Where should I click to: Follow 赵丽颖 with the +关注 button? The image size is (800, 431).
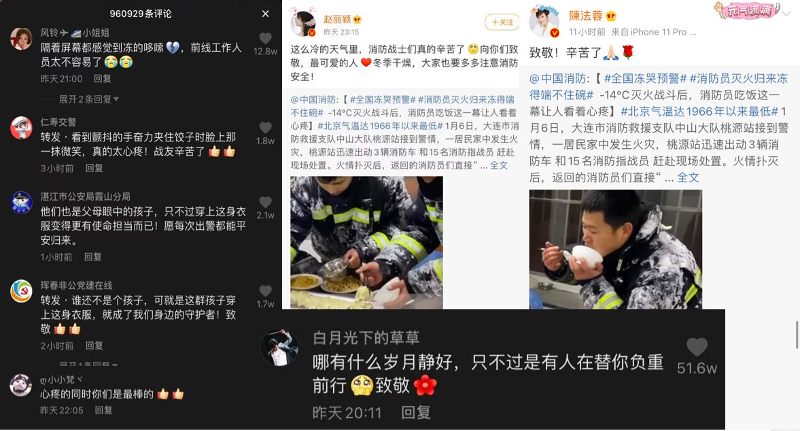[502, 22]
